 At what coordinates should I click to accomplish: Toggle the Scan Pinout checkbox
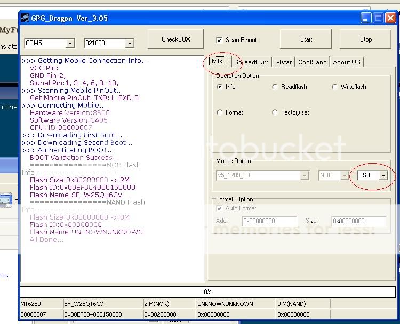pyautogui.click(x=219, y=40)
